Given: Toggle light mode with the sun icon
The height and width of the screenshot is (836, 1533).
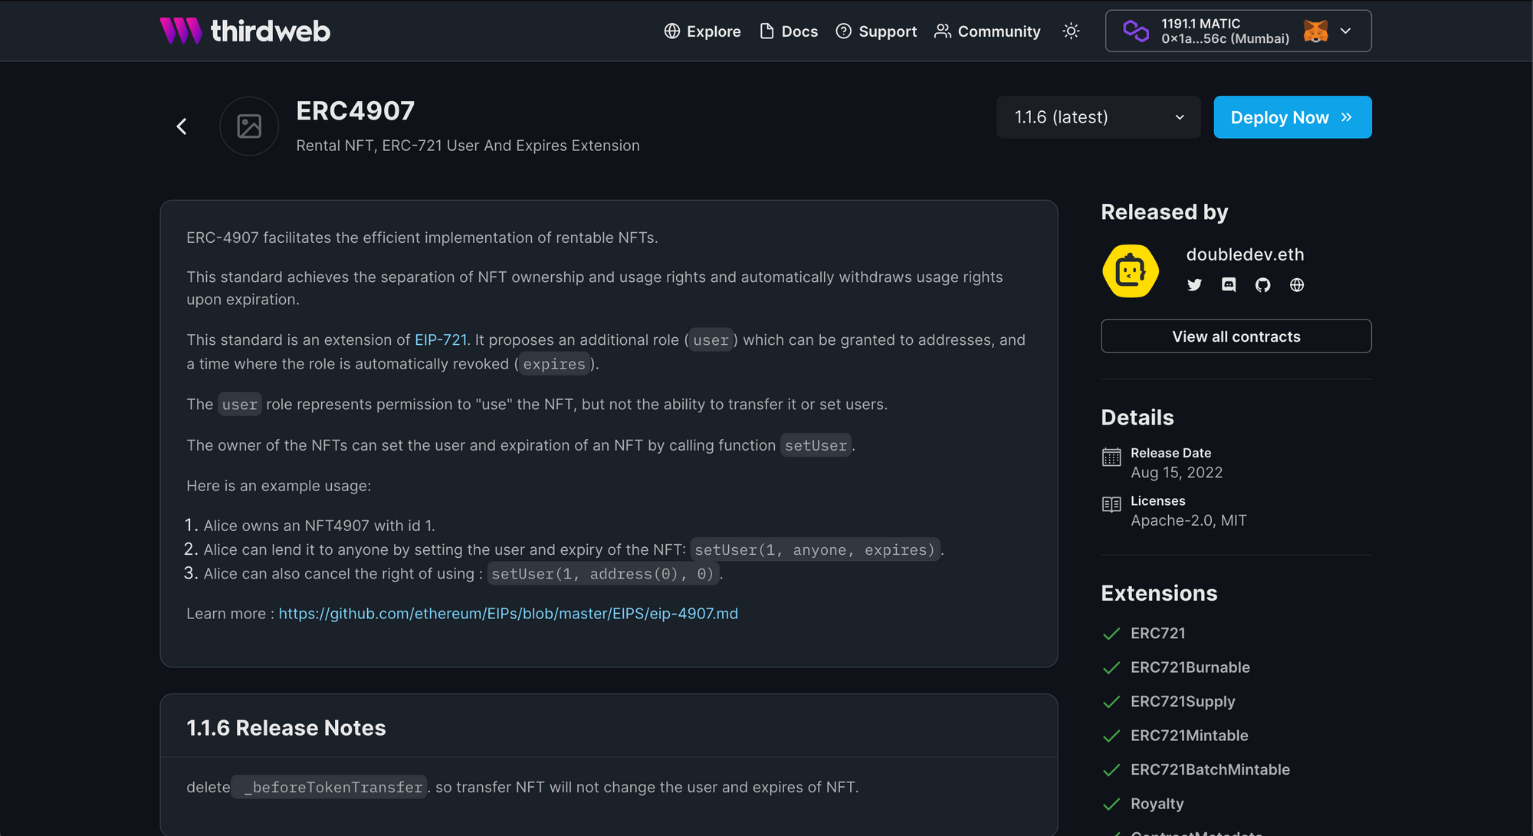Looking at the screenshot, I should 1071,31.
